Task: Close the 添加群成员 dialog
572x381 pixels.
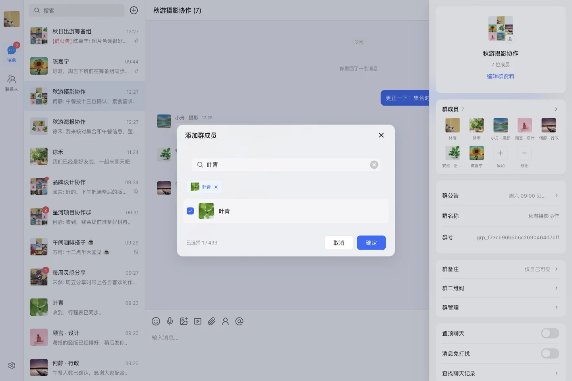Action: (381, 135)
